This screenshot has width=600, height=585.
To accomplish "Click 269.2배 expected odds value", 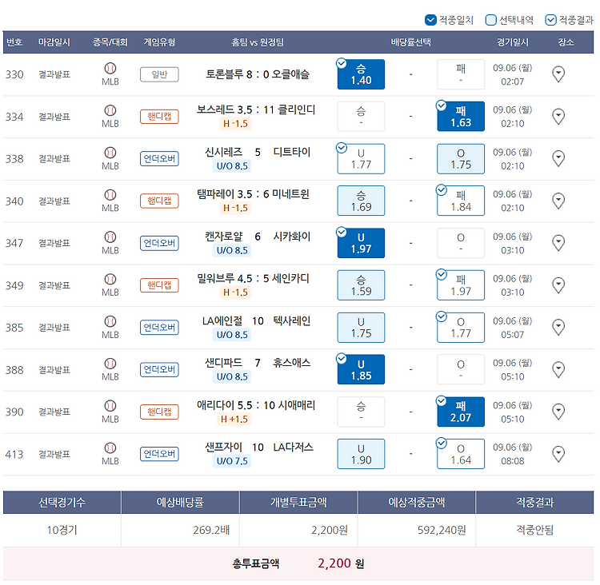I will (211, 530).
